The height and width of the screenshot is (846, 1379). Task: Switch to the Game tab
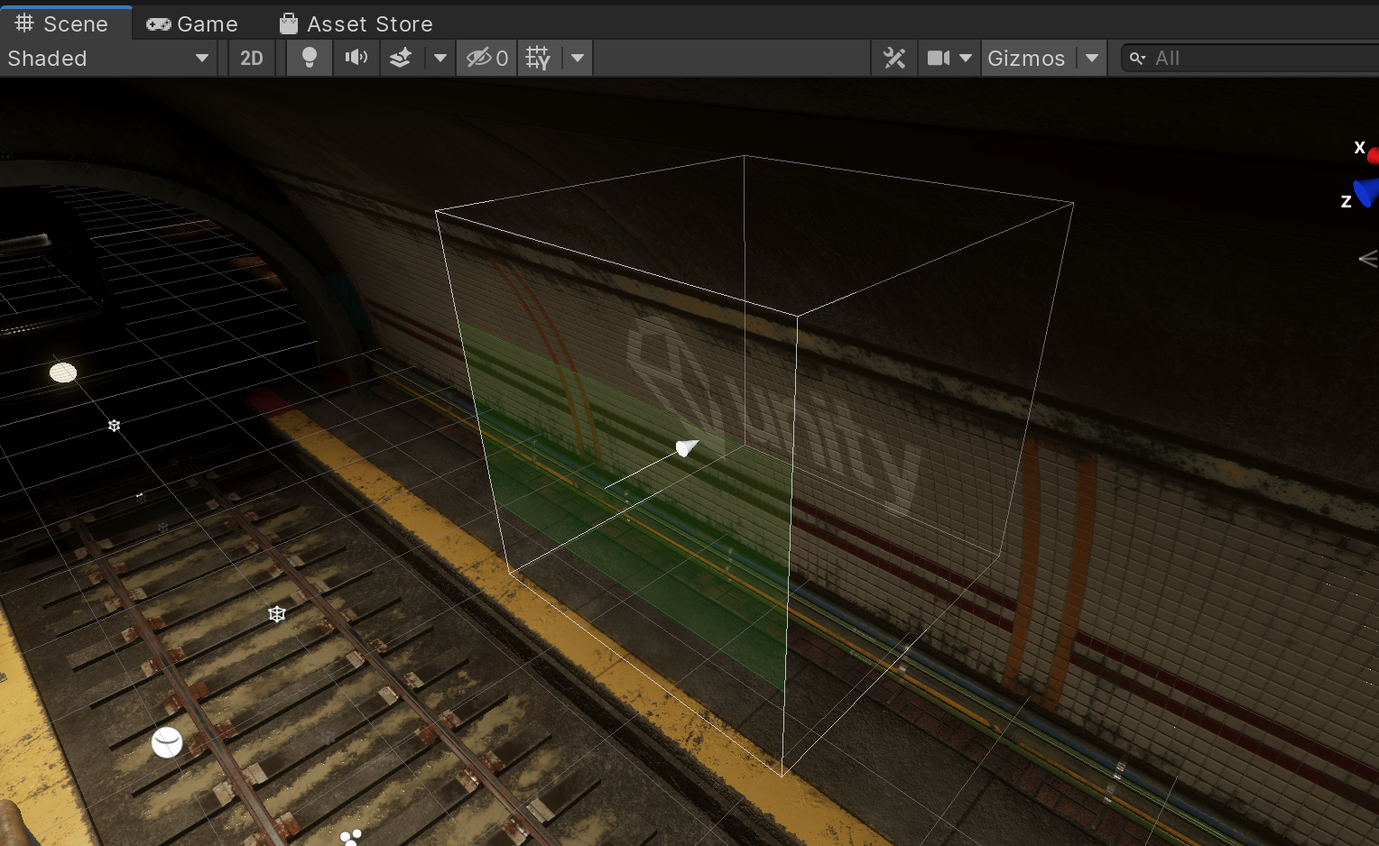tap(191, 23)
